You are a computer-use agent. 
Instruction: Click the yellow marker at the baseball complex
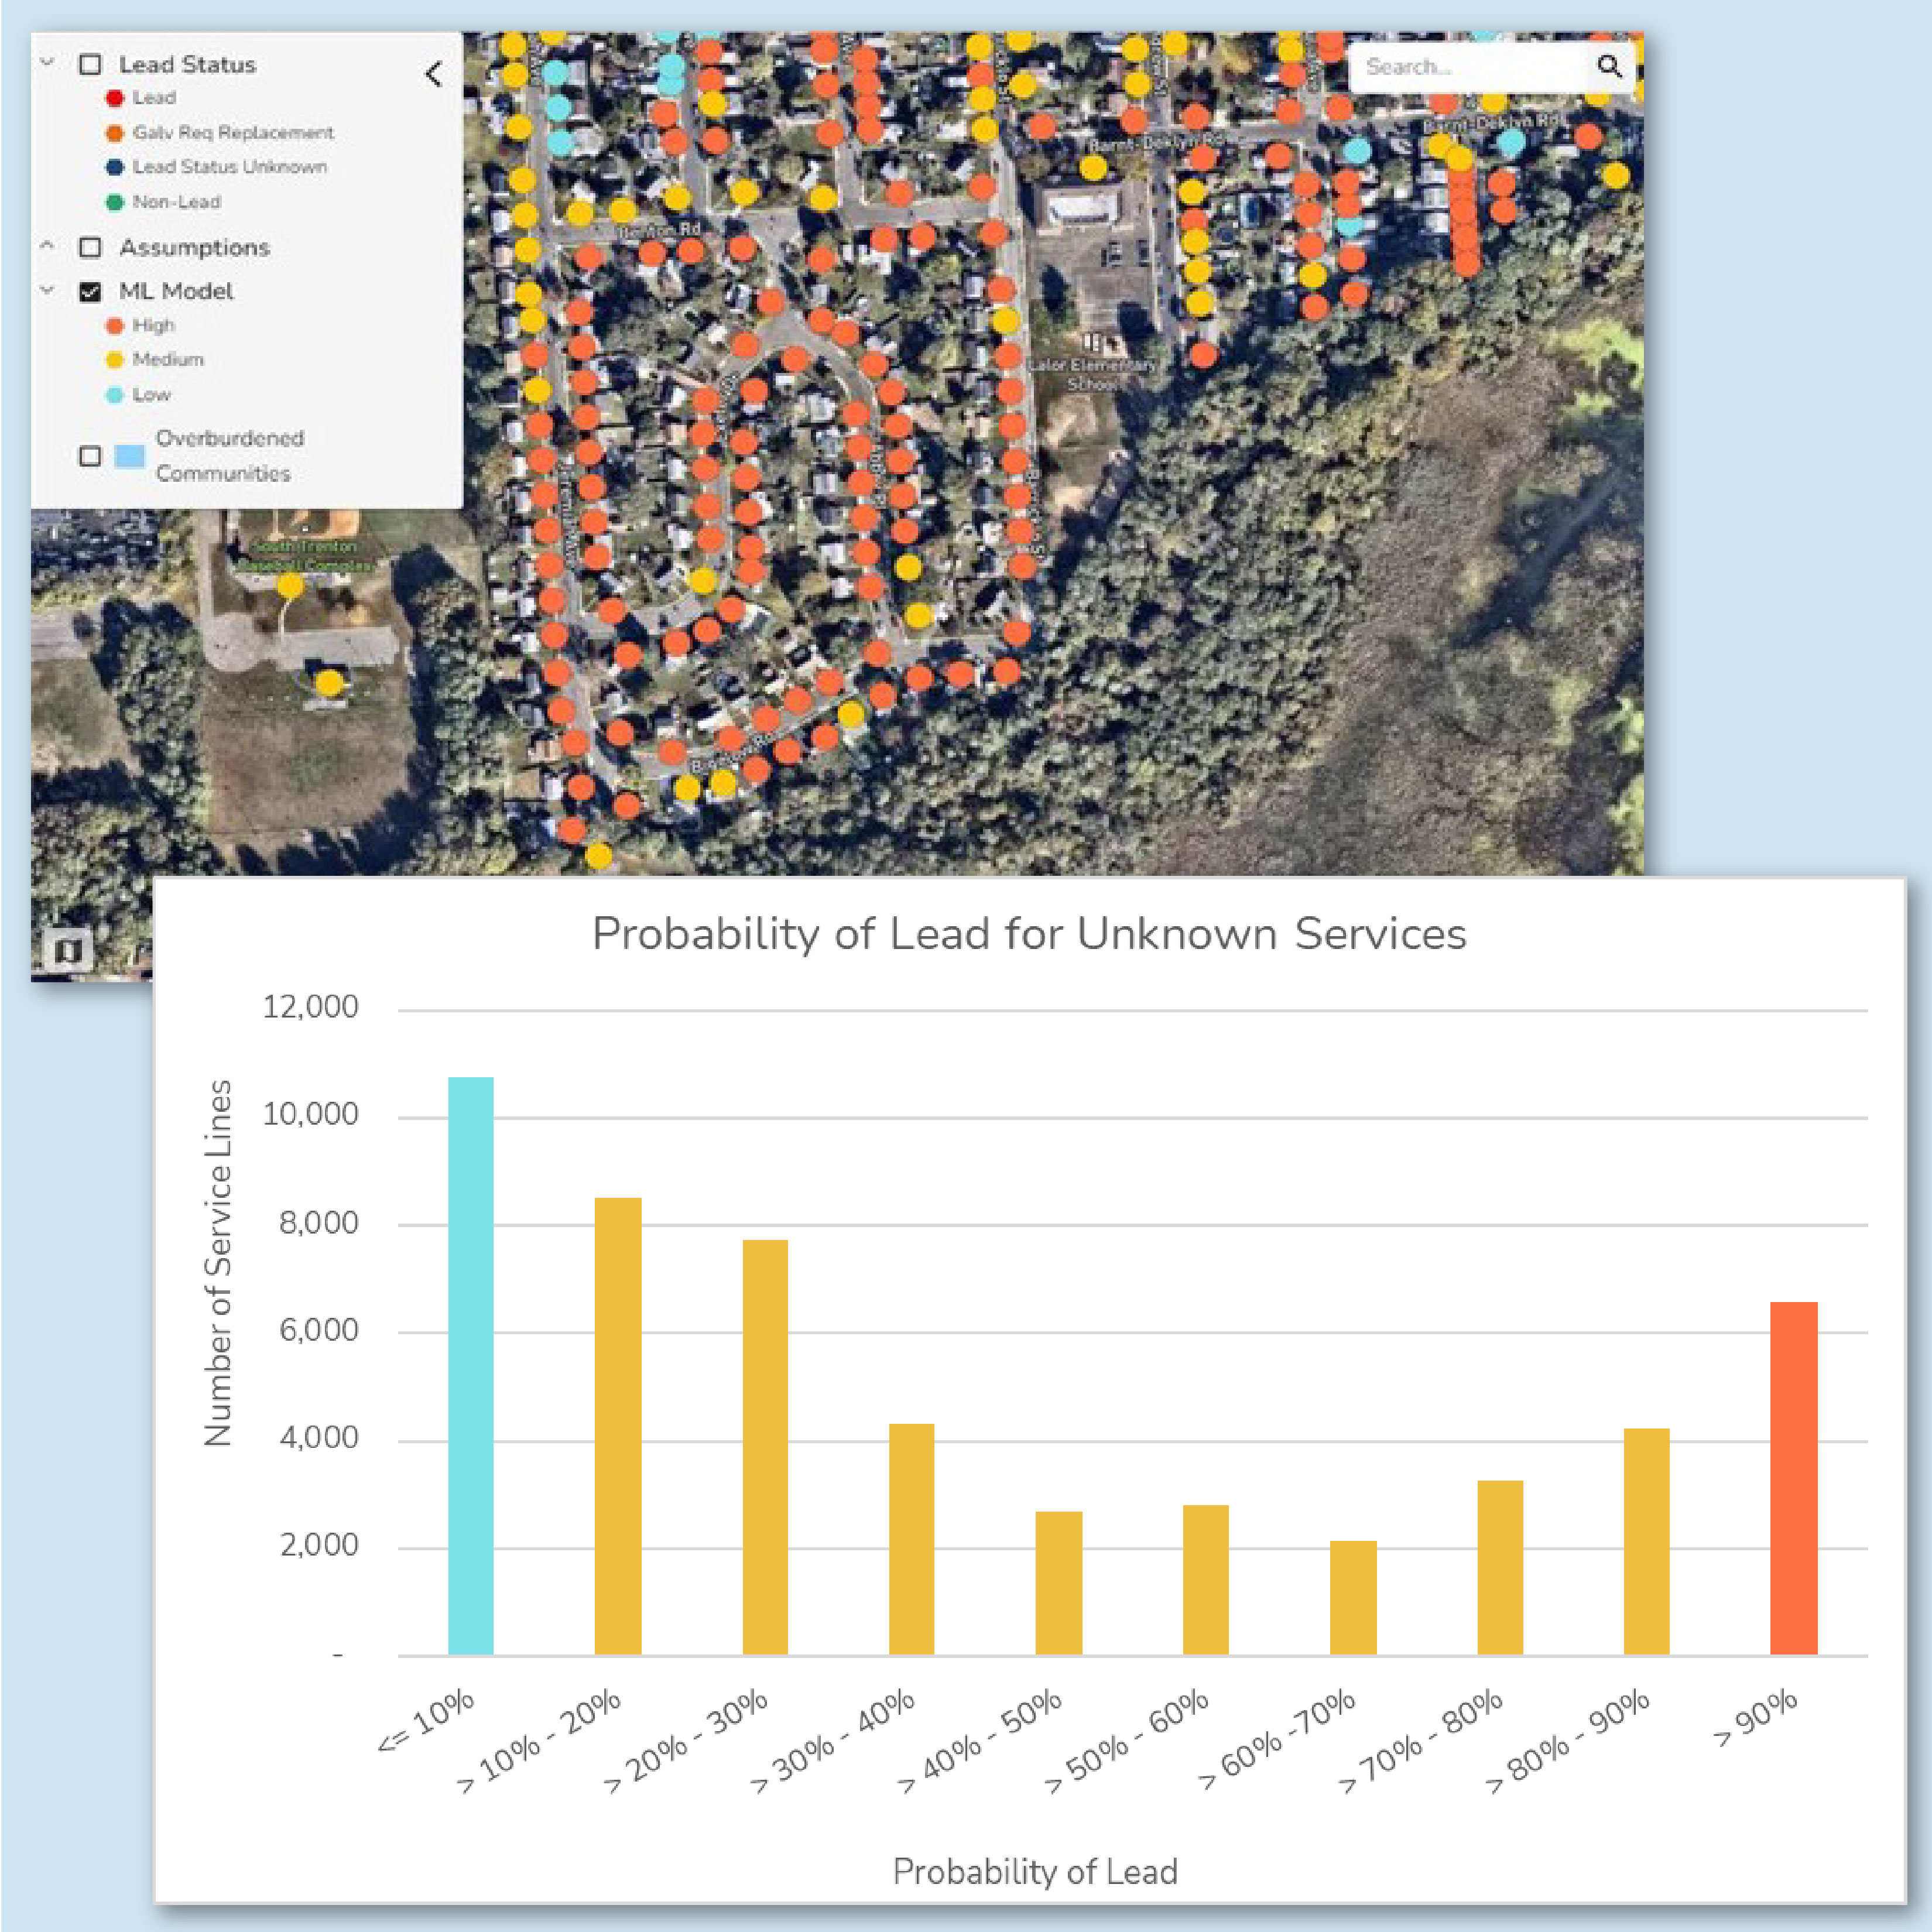[x=290, y=586]
